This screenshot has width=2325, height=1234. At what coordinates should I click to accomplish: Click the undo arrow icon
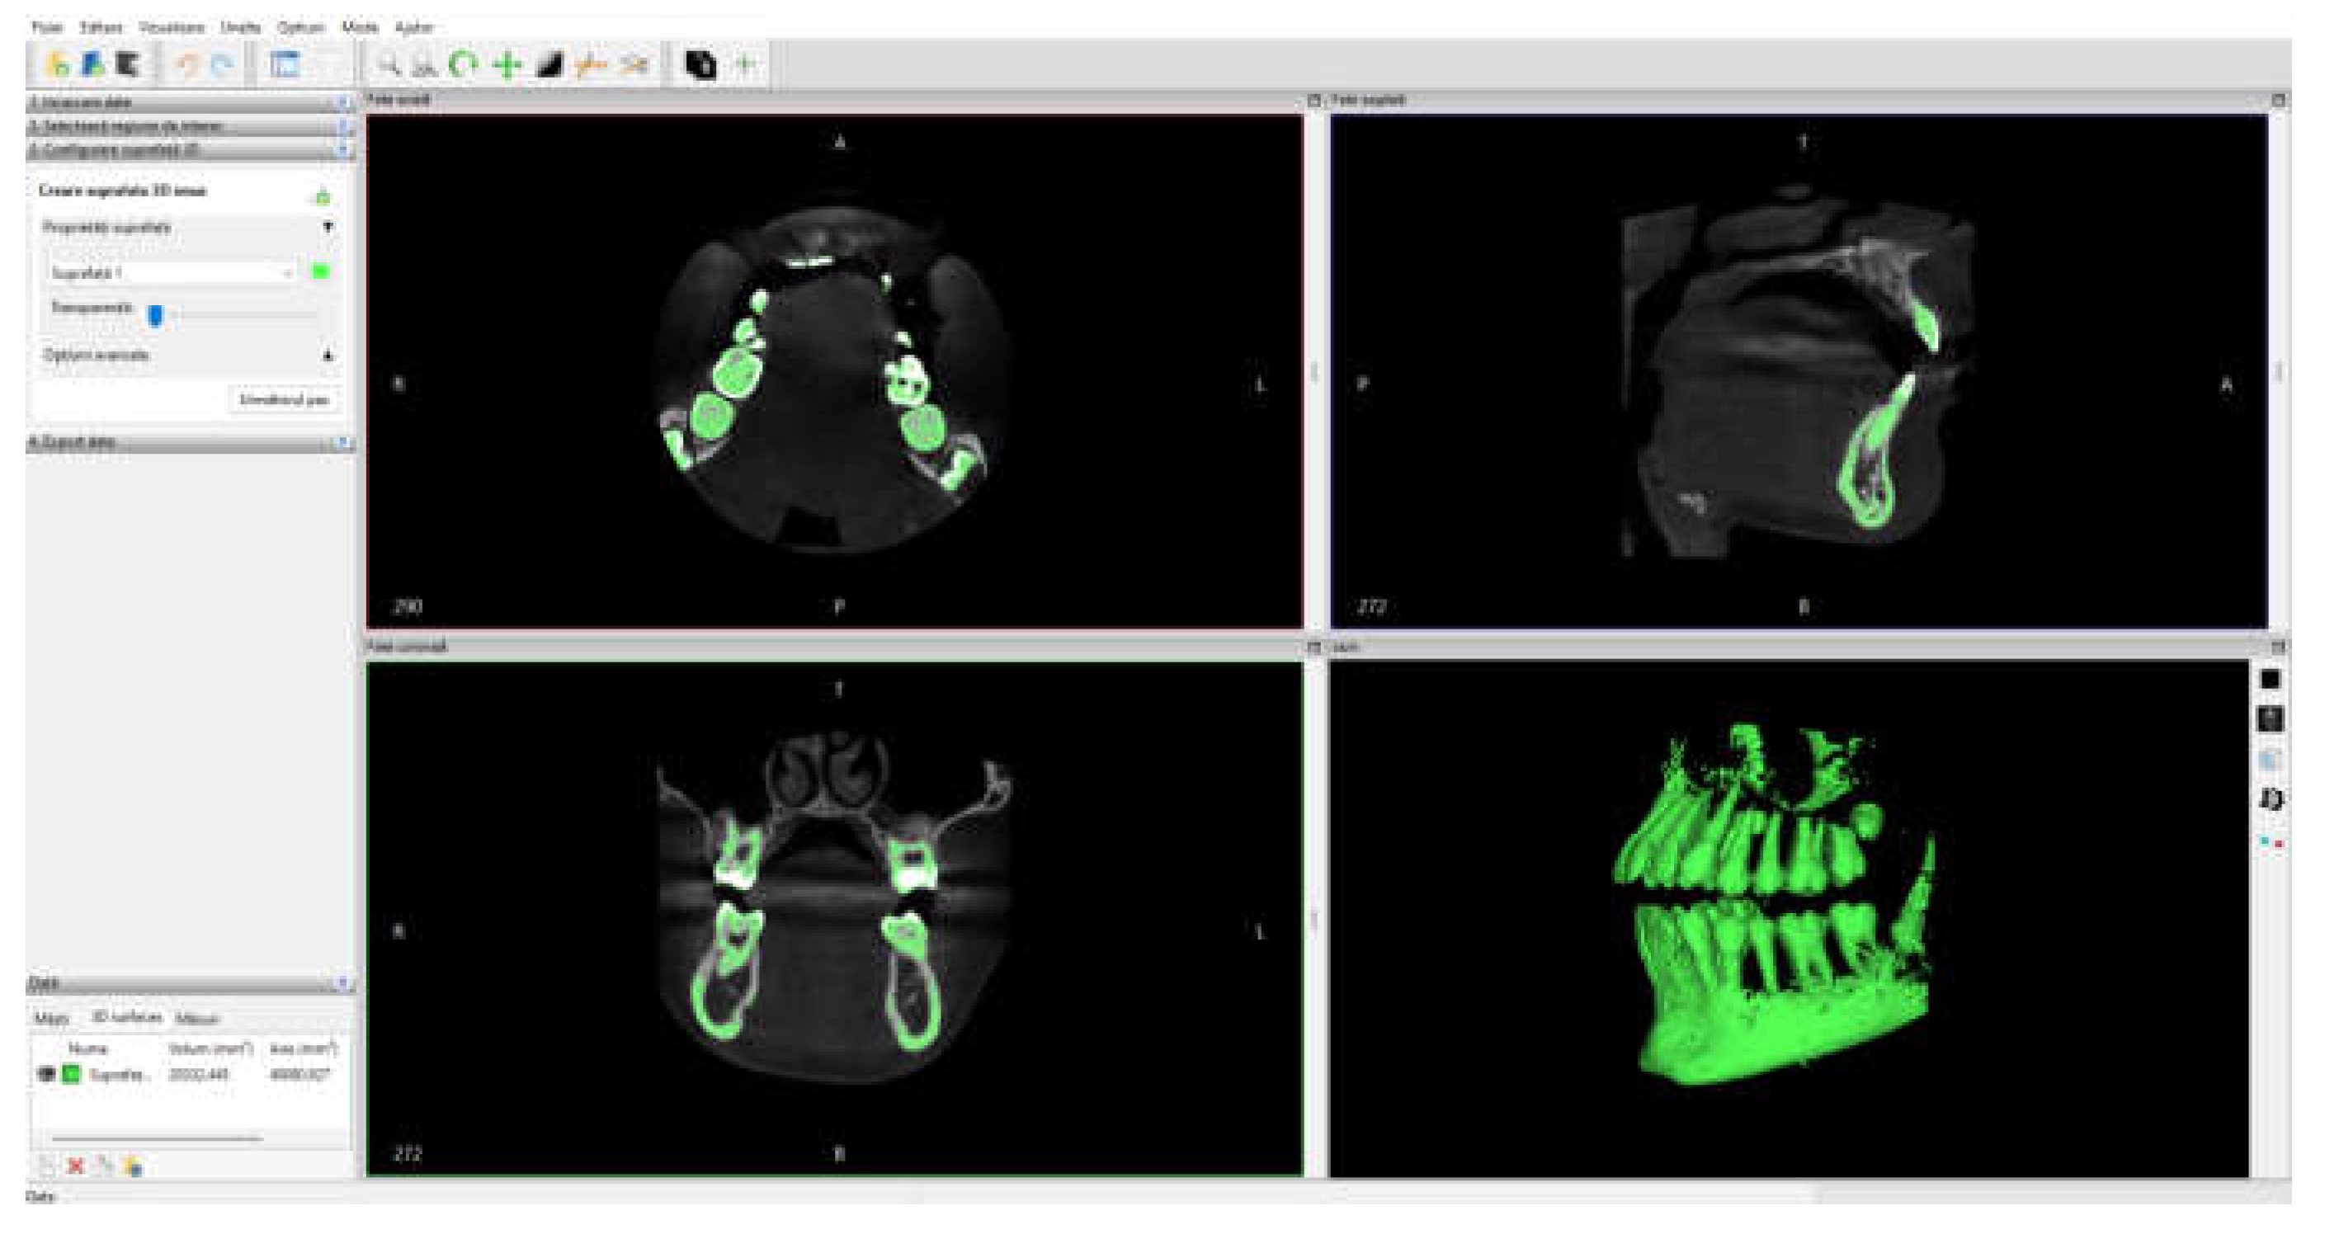point(188,65)
